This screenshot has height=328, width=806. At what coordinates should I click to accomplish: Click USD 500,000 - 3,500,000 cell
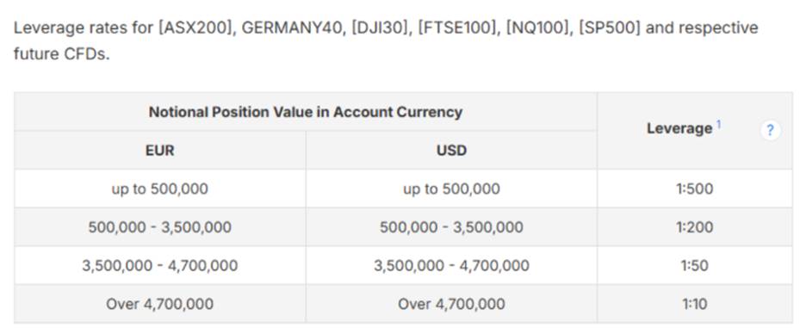pyautogui.click(x=451, y=226)
